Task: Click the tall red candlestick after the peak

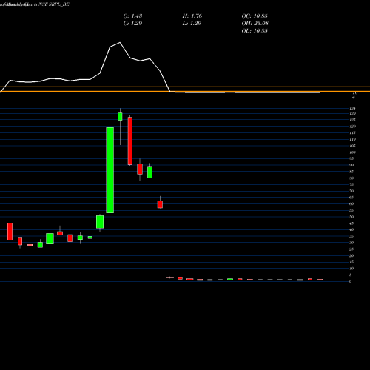Action: [130, 141]
